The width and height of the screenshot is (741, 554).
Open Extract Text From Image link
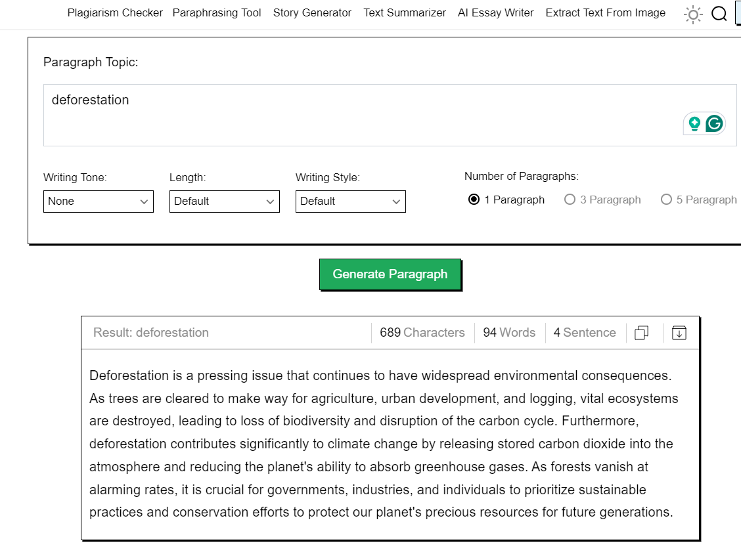coord(606,12)
